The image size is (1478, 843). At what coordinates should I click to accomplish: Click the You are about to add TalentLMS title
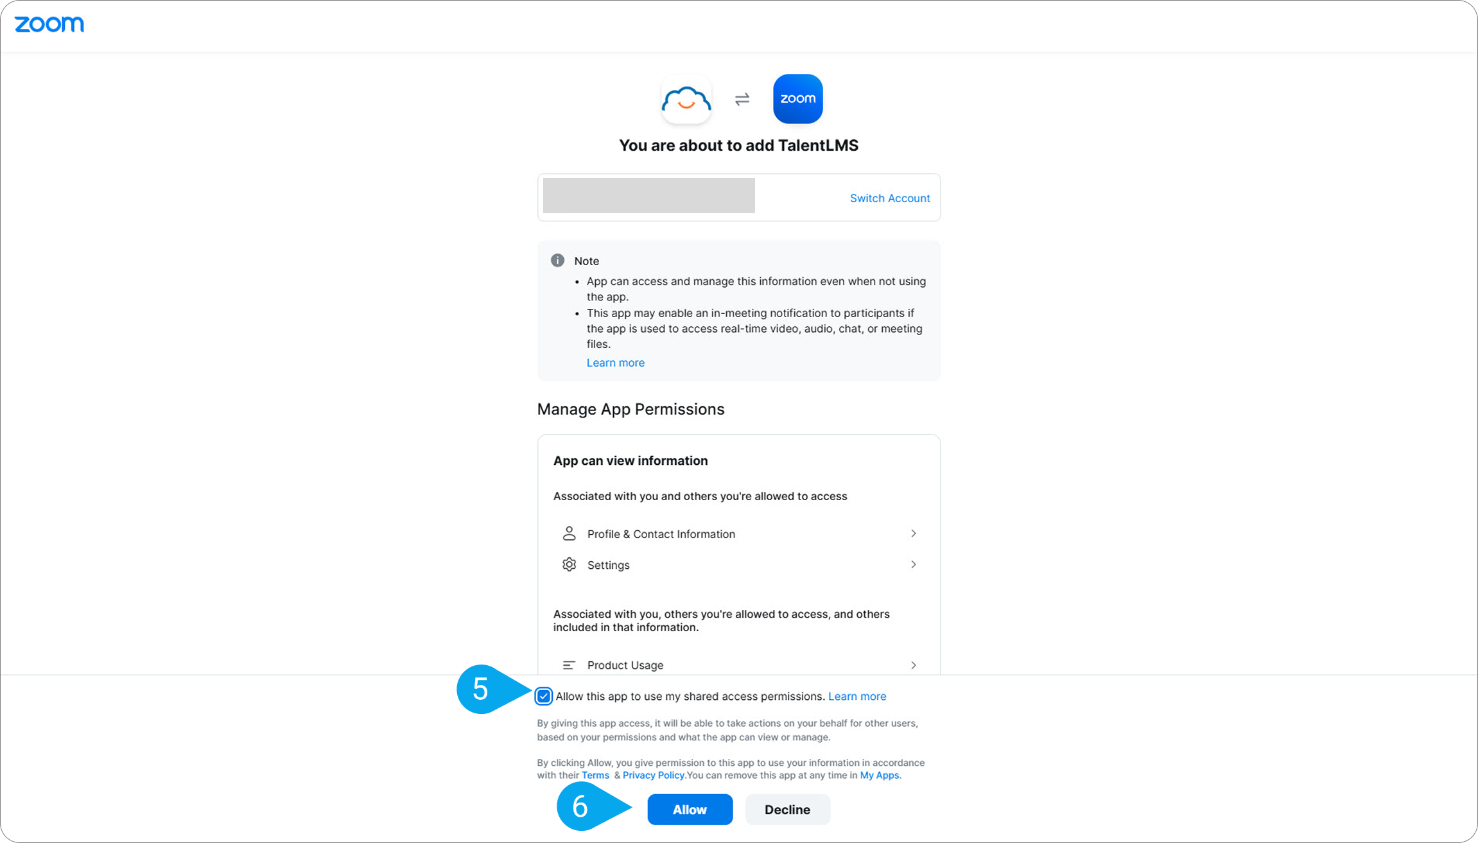[x=738, y=145]
